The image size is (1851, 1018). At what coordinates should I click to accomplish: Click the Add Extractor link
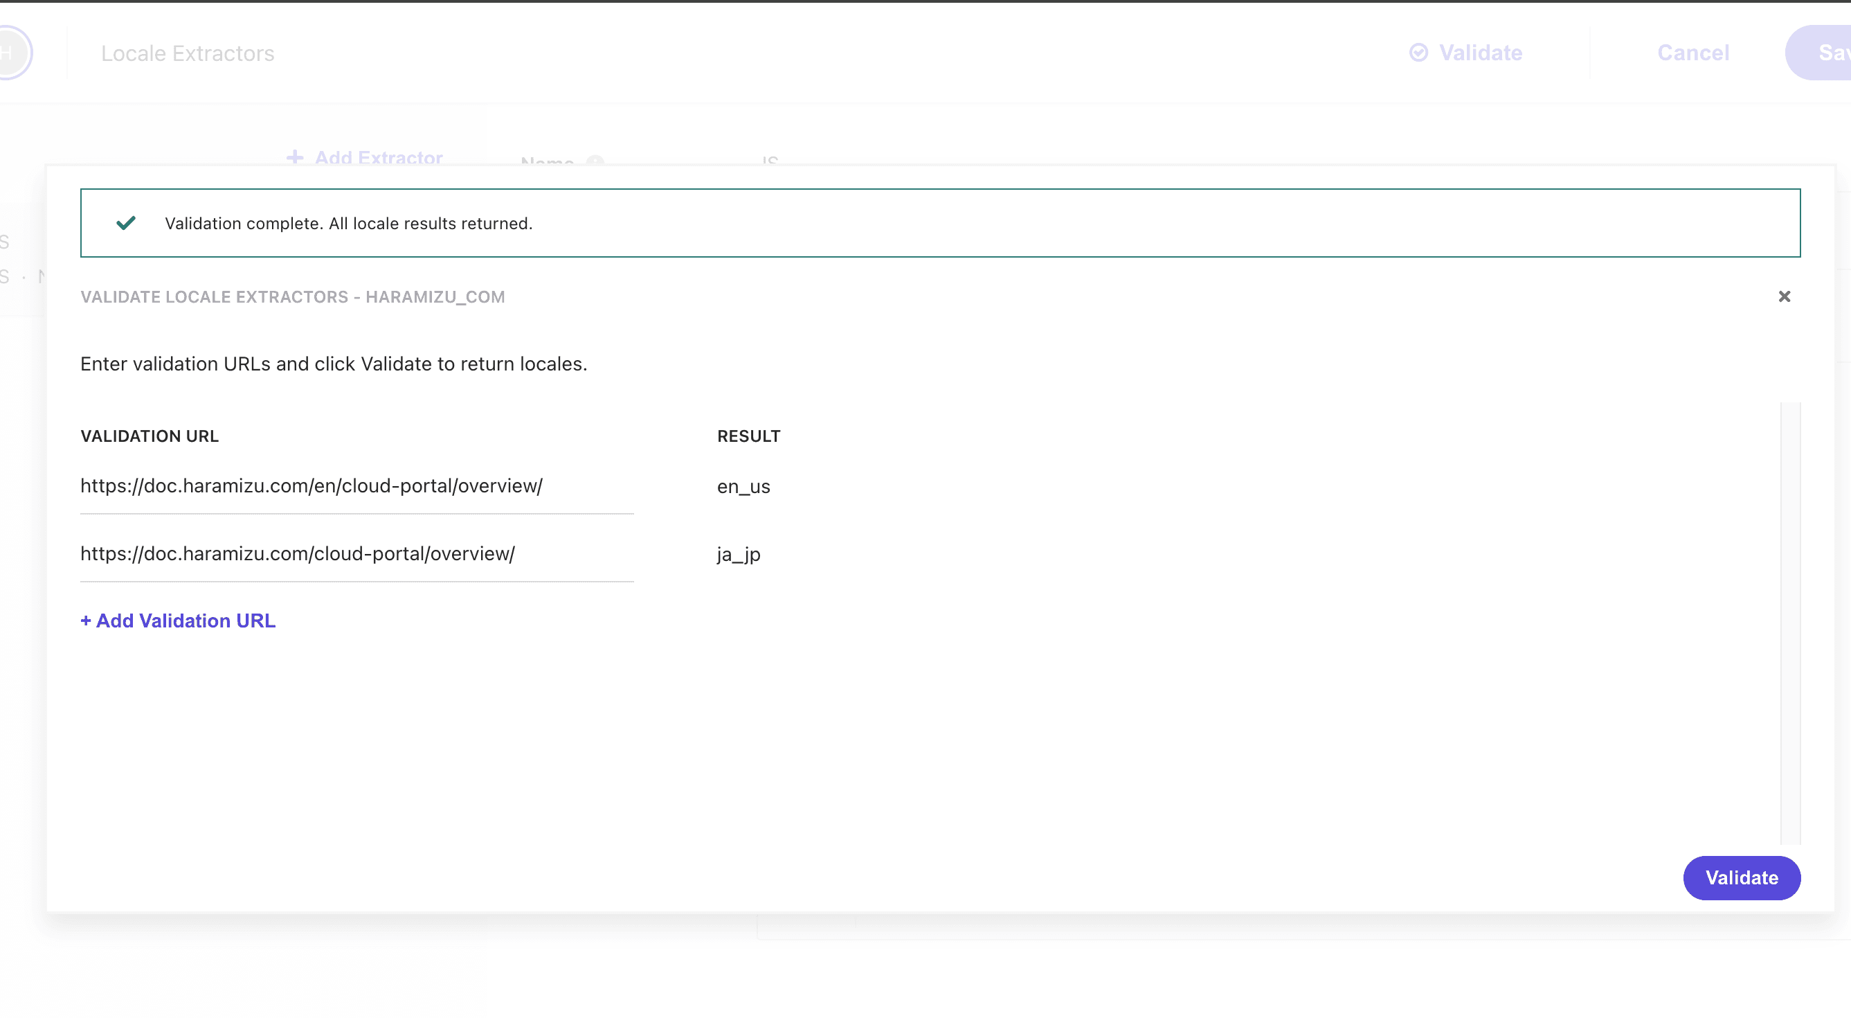(378, 157)
